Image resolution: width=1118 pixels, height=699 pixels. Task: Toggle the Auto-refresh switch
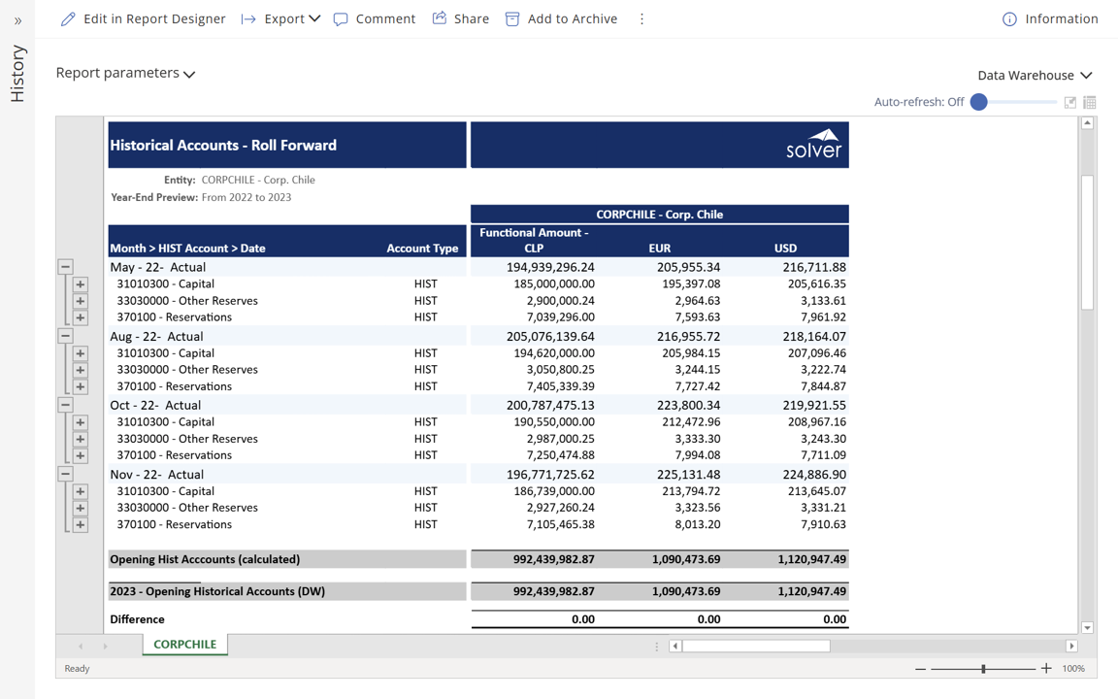point(979,102)
